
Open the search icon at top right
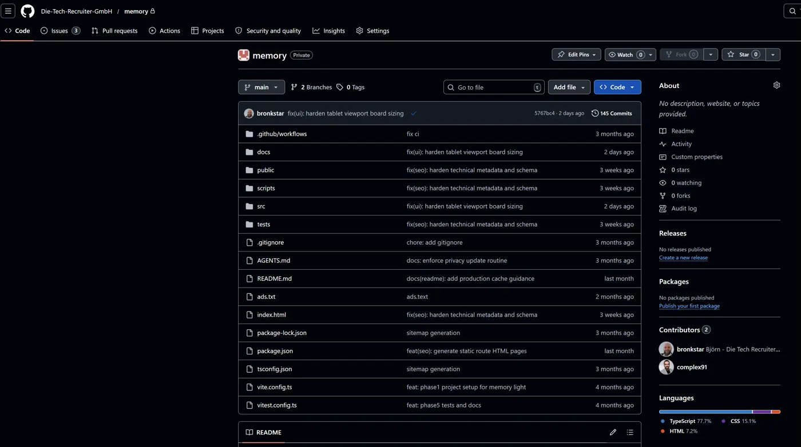(792, 11)
